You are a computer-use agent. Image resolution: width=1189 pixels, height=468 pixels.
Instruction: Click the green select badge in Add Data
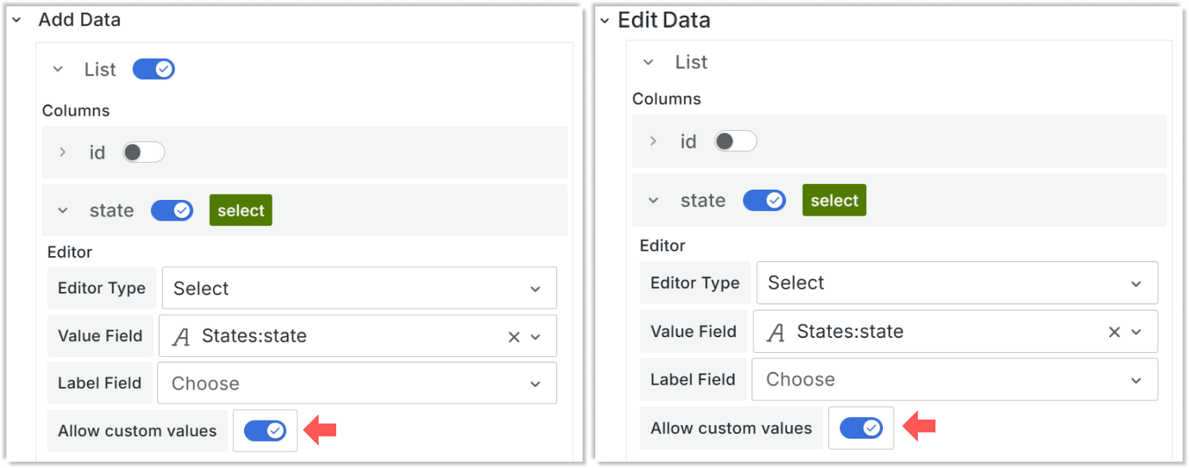coord(240,209)
